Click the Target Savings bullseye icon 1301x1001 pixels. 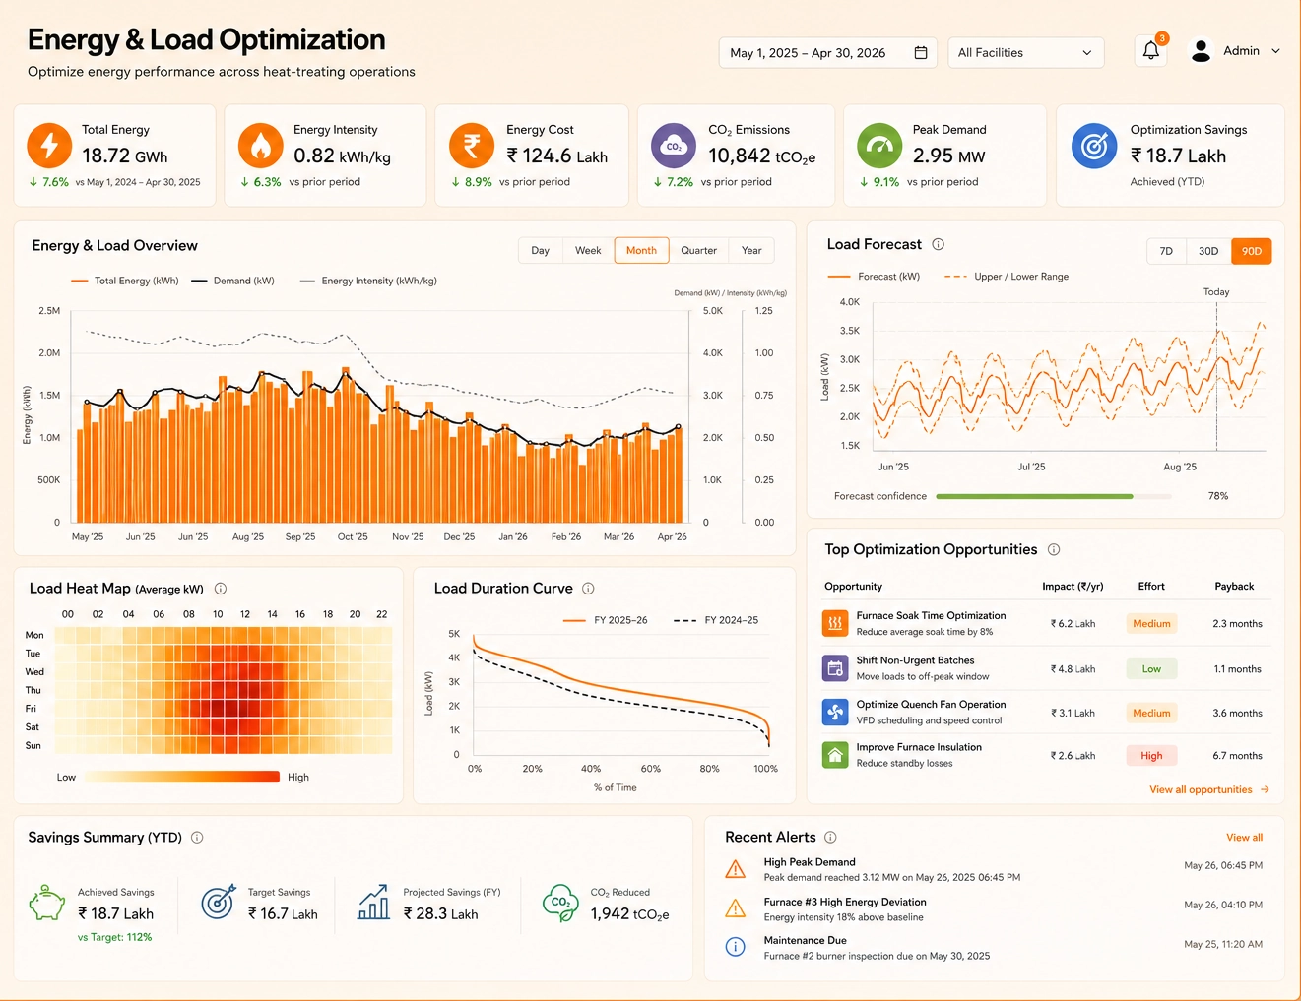coord(219,902)
